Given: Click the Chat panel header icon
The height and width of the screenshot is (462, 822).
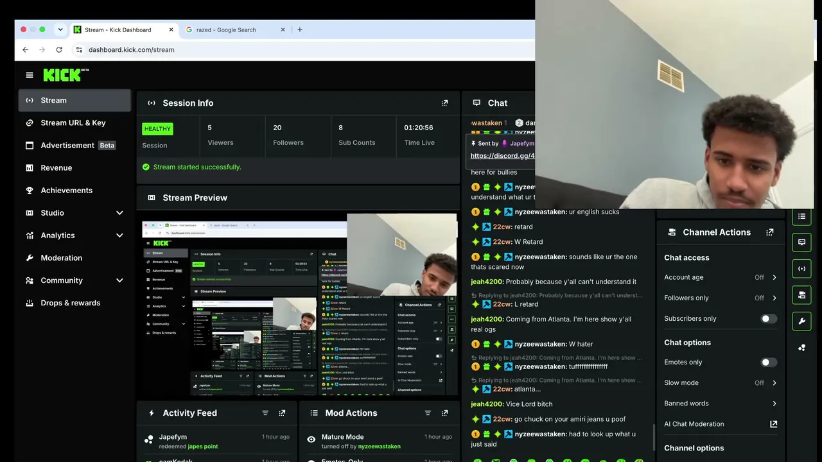Looking at the screenshot, I should pos(477,103).
